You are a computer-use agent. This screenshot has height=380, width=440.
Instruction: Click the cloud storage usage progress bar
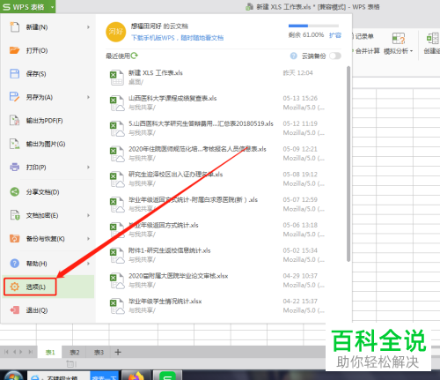(313, 26)
